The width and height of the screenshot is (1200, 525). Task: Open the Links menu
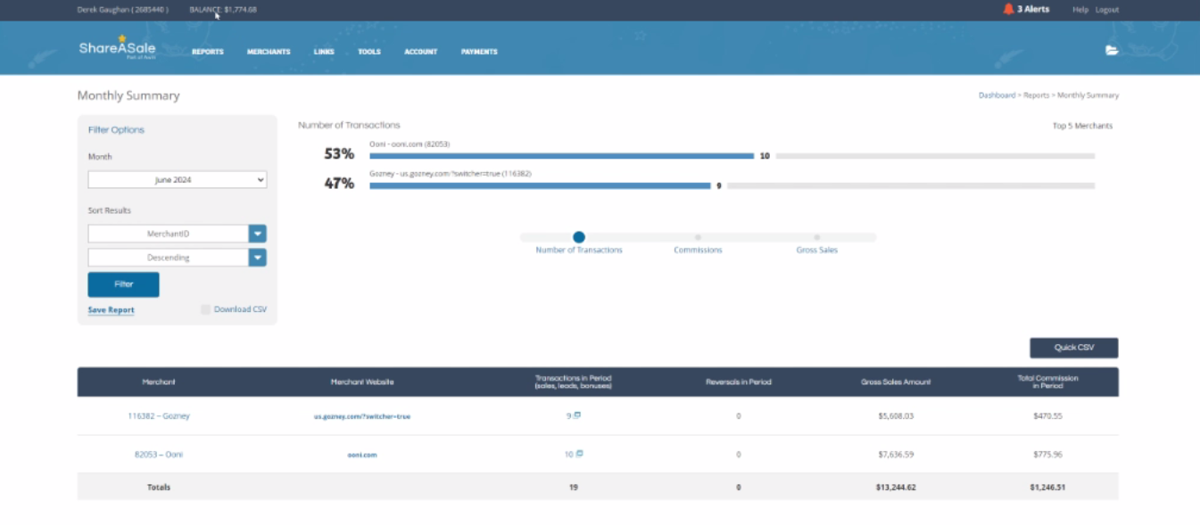[324, 52]
